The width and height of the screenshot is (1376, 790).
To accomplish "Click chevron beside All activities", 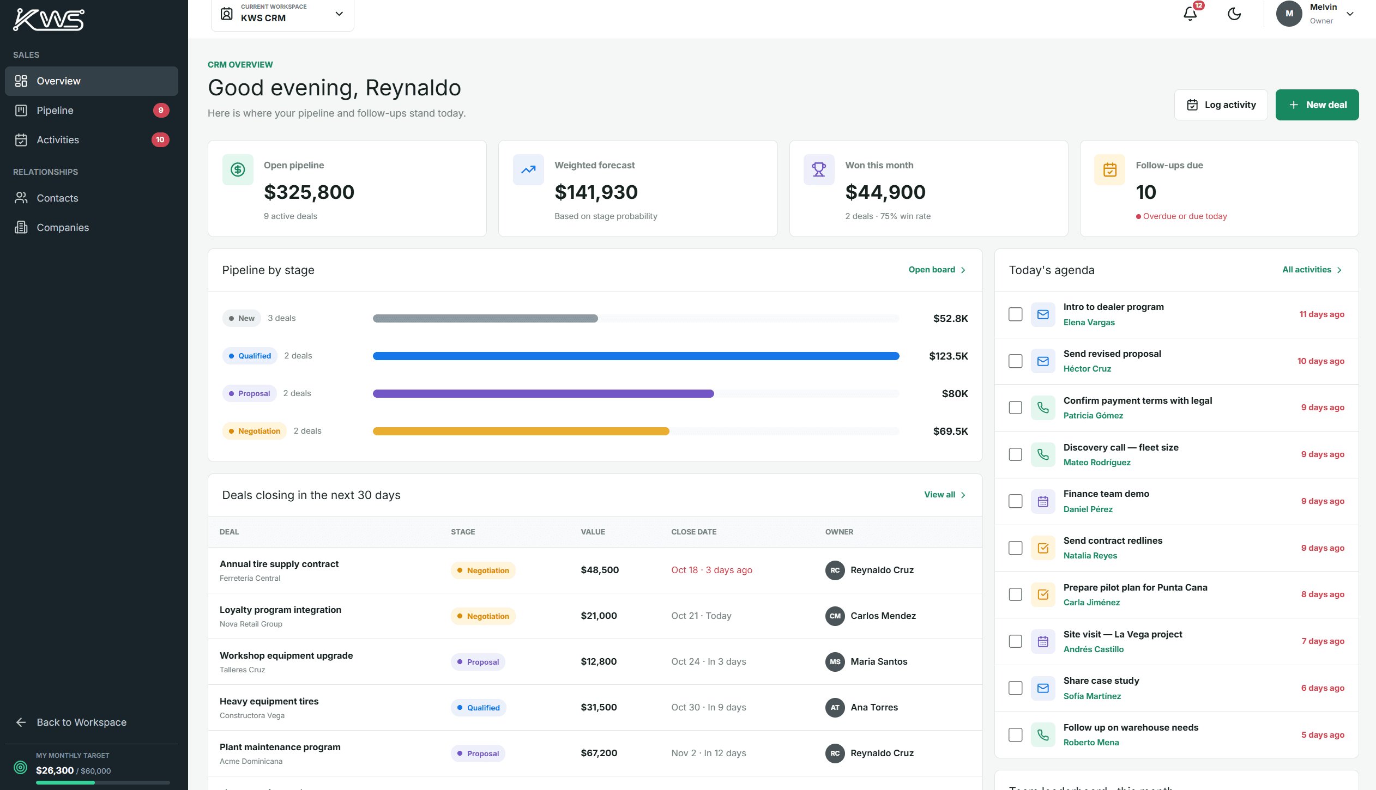I will [1339, 270].
